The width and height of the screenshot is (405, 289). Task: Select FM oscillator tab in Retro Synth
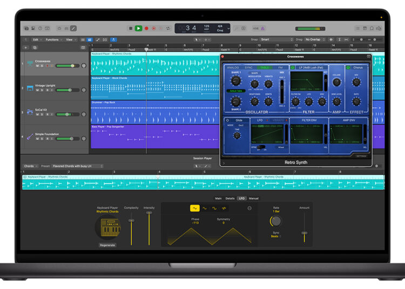[x=280, y=67]
